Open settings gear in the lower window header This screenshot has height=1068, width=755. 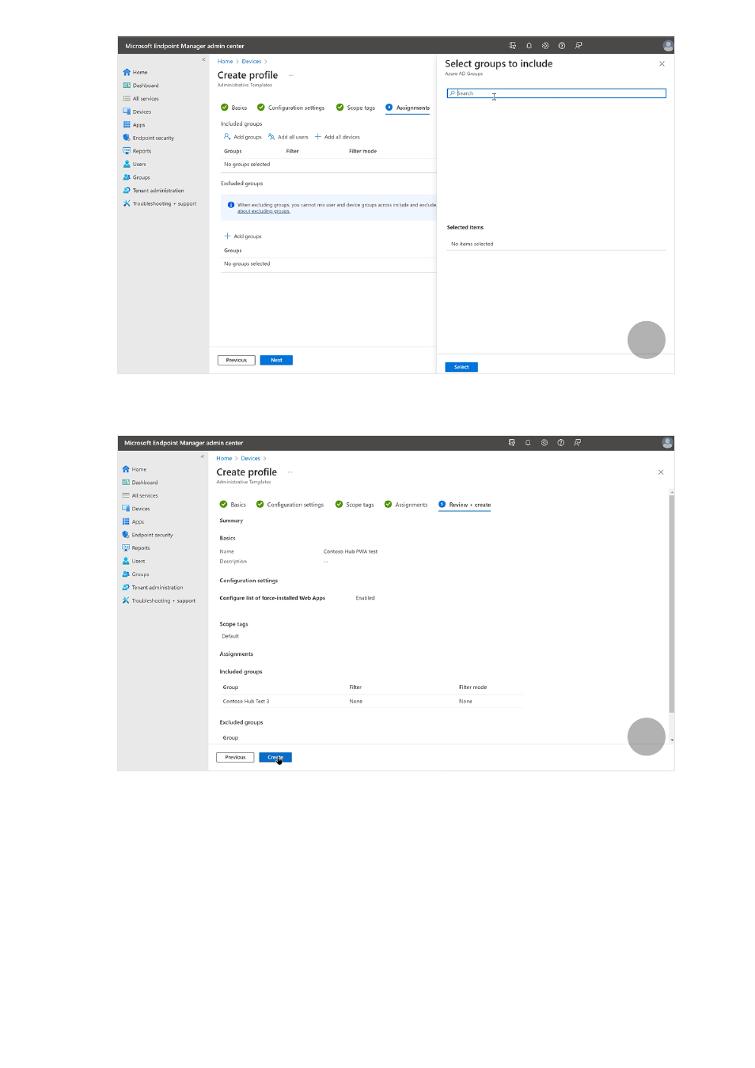pos(544,443)
